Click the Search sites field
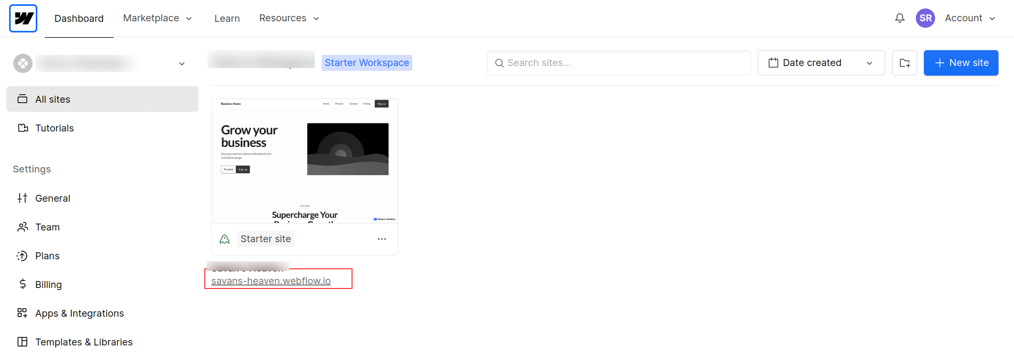 coord(619,63)
